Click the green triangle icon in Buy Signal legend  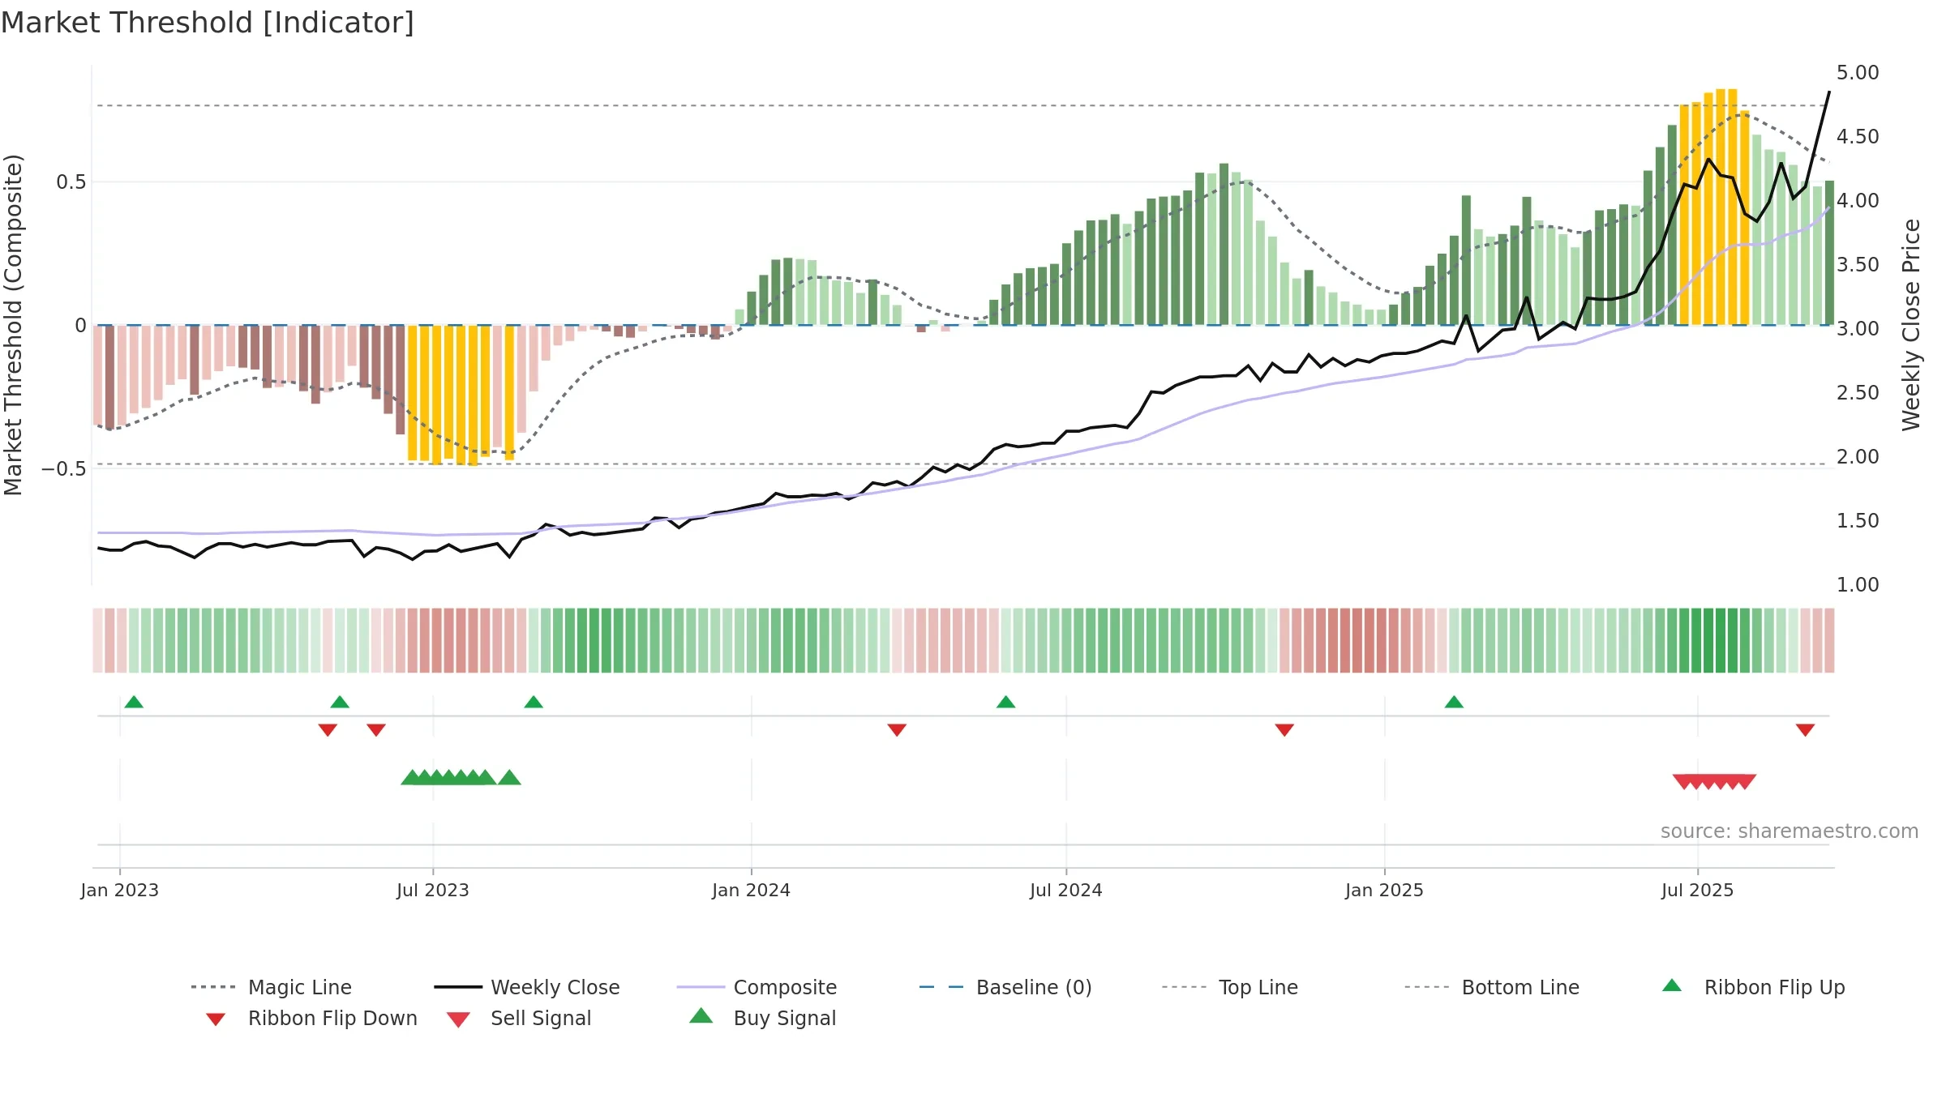click(701, 1015)
